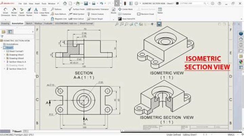Image resolution: width=244 pixels, height=136 pixels.
Task: Open the top task pane icon
Action: coord(241,33)
